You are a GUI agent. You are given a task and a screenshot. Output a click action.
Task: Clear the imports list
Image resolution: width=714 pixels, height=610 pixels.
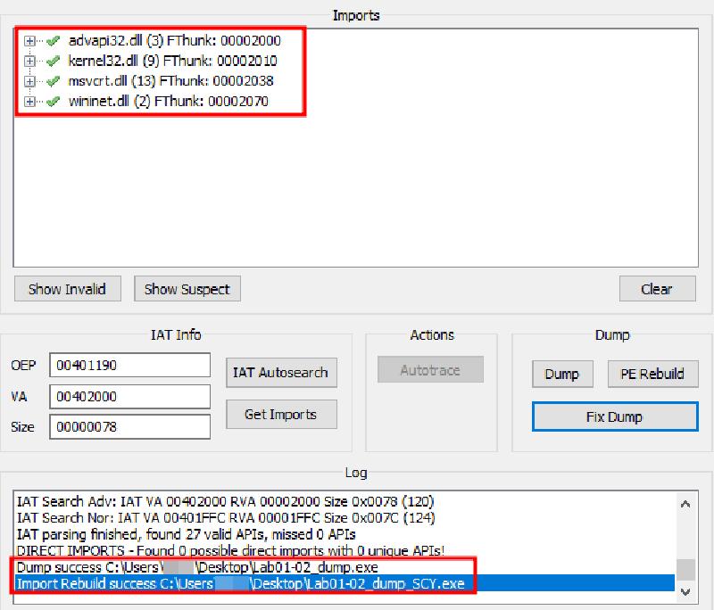pos(656,289)
